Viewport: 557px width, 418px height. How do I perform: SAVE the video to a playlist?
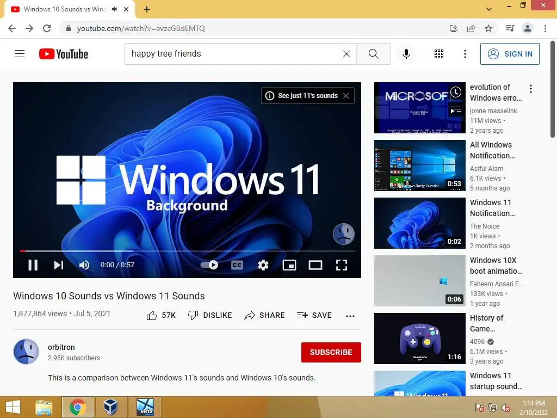click(314, 315)
